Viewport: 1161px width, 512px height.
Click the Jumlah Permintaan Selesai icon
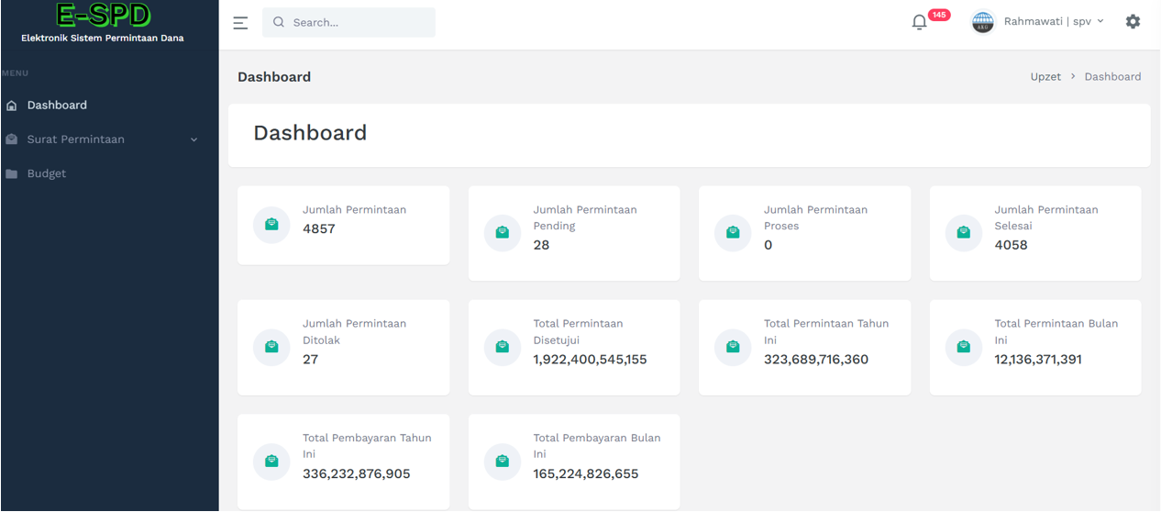click(x=963, y=233)
